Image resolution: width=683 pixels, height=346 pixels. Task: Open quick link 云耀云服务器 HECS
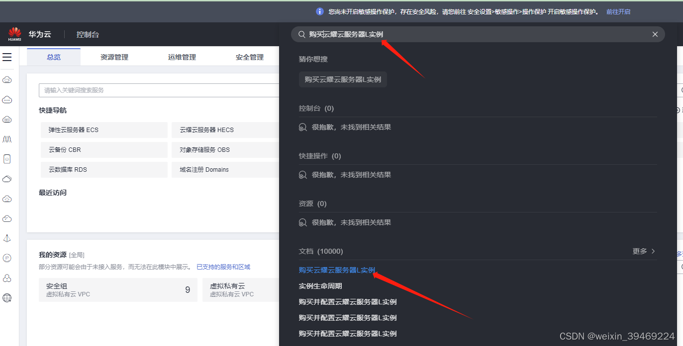[x=225, y=130]
